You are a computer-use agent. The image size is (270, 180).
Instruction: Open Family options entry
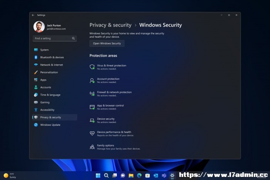tap(115, 147)
